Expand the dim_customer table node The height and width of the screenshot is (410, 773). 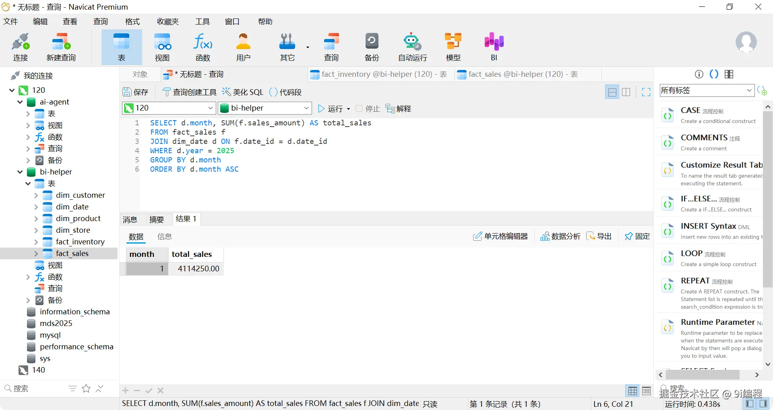point(36,195)
